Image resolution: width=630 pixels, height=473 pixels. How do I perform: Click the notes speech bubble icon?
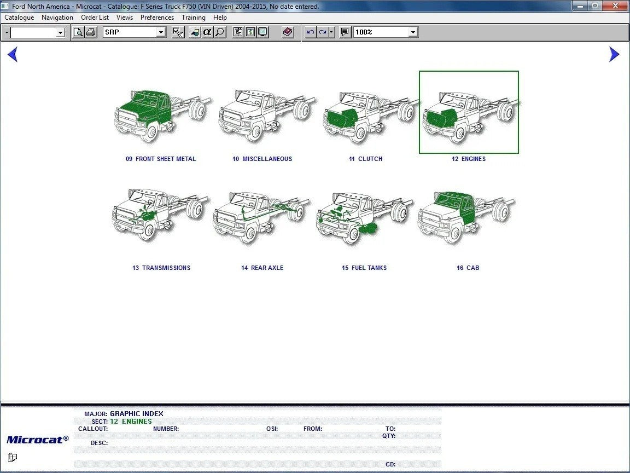coord(345,32)
